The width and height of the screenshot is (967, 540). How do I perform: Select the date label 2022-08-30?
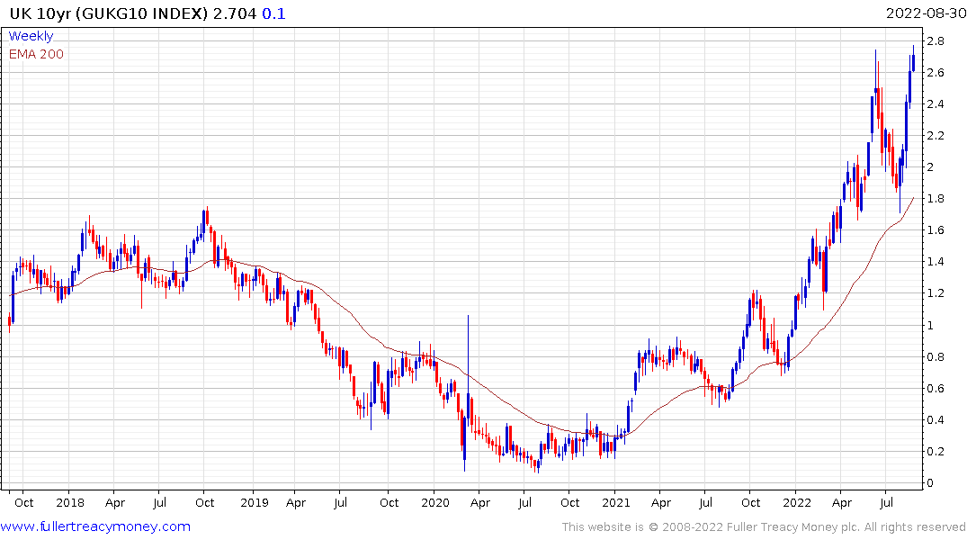coord(925,13)
